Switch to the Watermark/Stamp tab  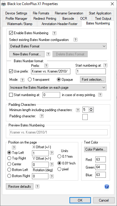(x=20, y=24)
